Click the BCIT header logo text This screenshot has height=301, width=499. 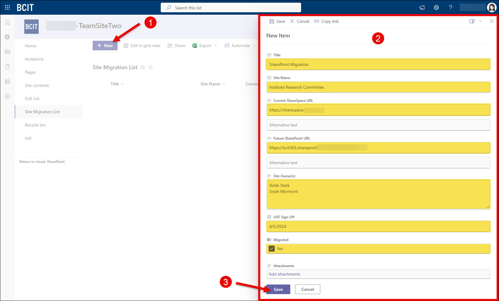(x=25, y=7)
